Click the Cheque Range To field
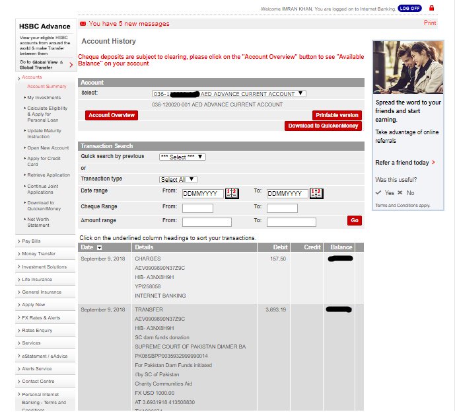This screenshot has width=455, height=412. coord(282,208)
